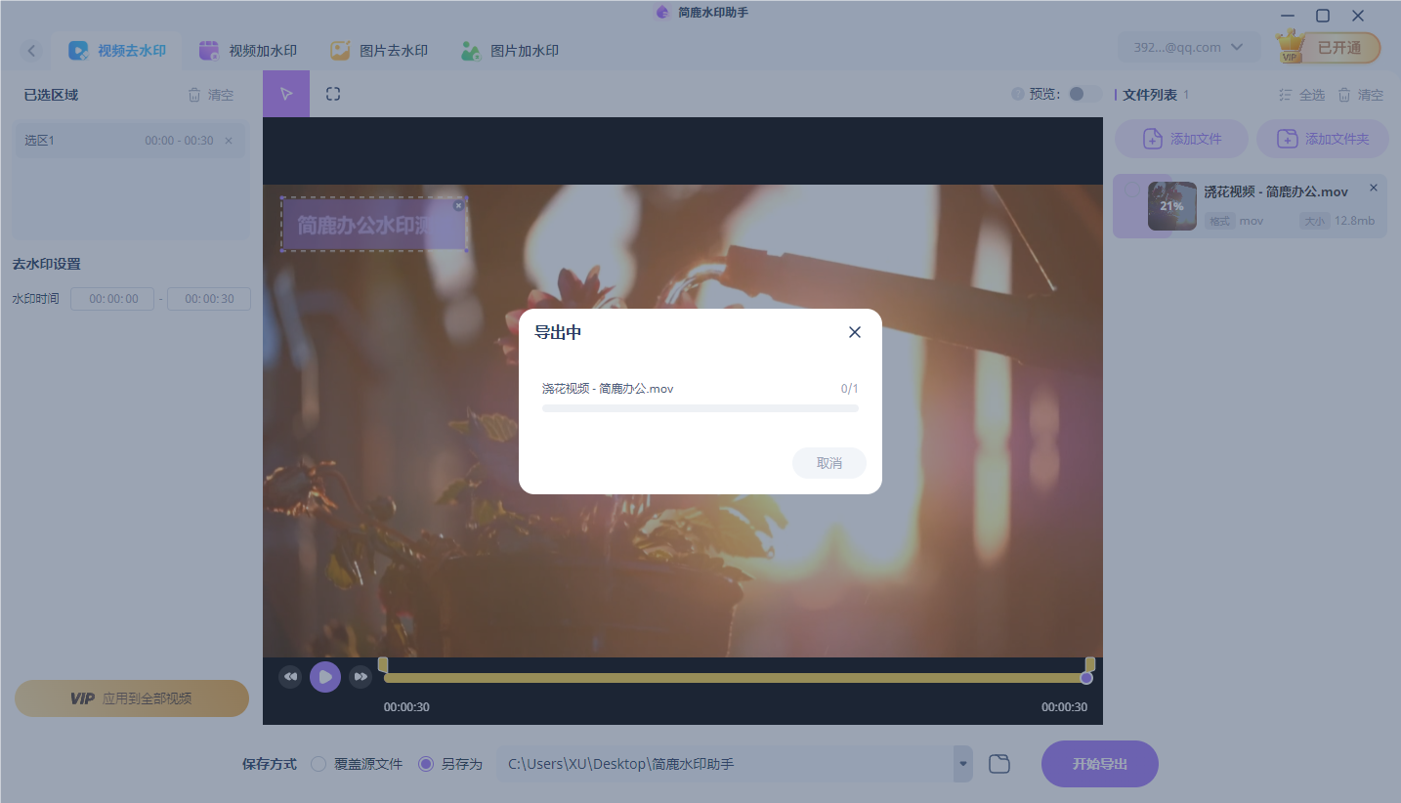Select the arrow selection tool
The height and width of the screenshot is (803, 1401).
(x=284, y=93)
